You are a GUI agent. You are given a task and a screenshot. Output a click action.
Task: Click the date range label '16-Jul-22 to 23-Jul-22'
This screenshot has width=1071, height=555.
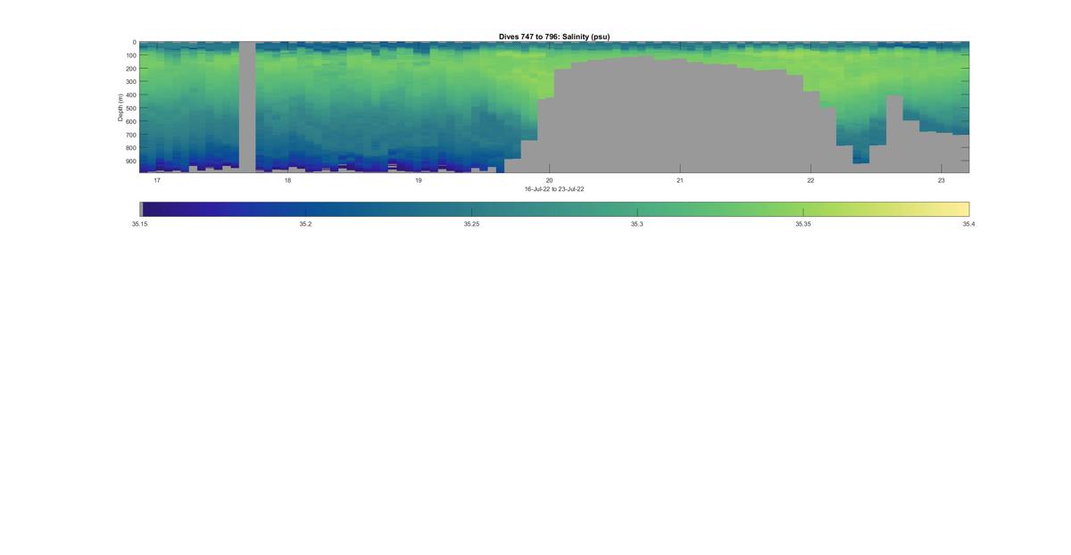(x=554, y=189)
